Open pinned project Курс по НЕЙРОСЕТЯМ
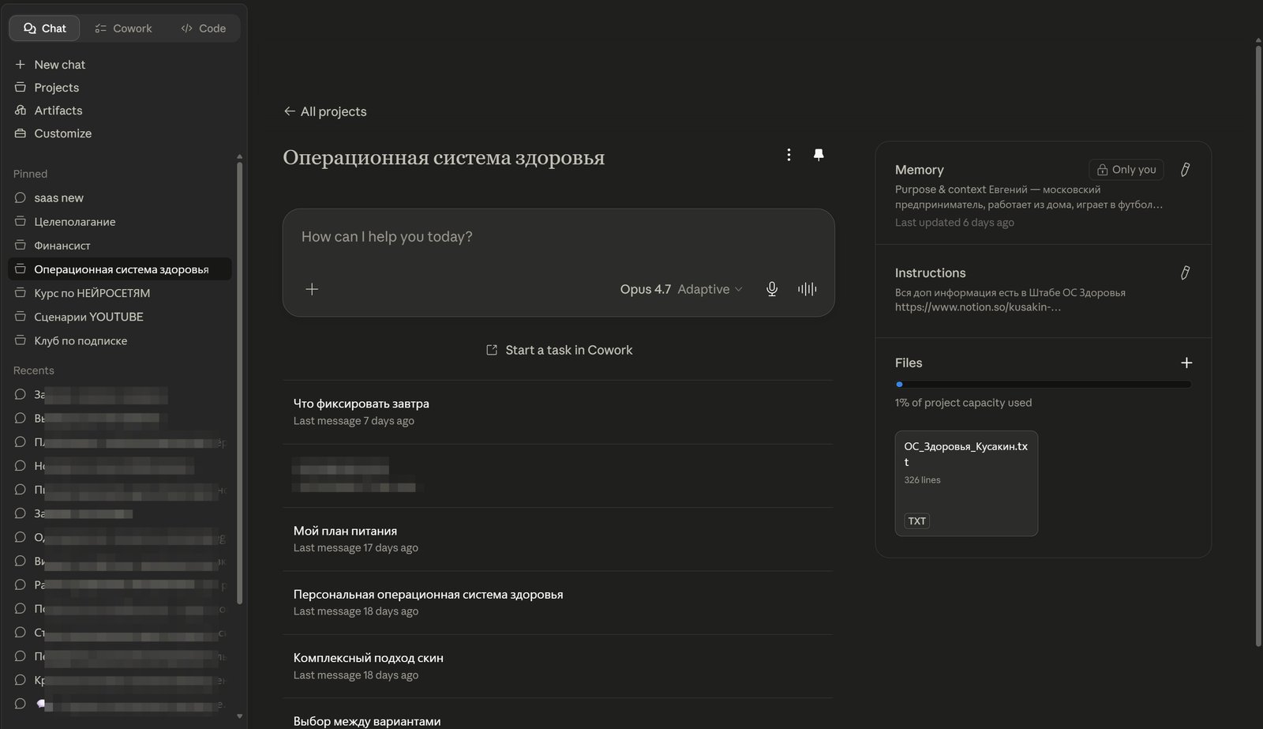1263x729 pixels. point(120,293)
